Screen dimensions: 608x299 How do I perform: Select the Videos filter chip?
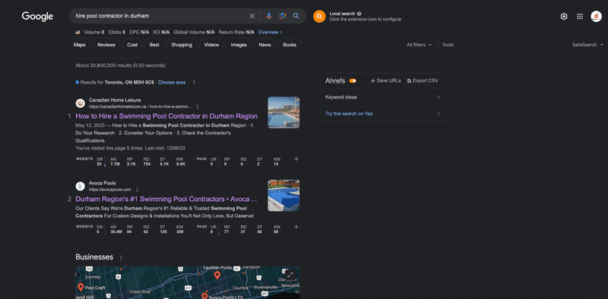pos(211,45)
